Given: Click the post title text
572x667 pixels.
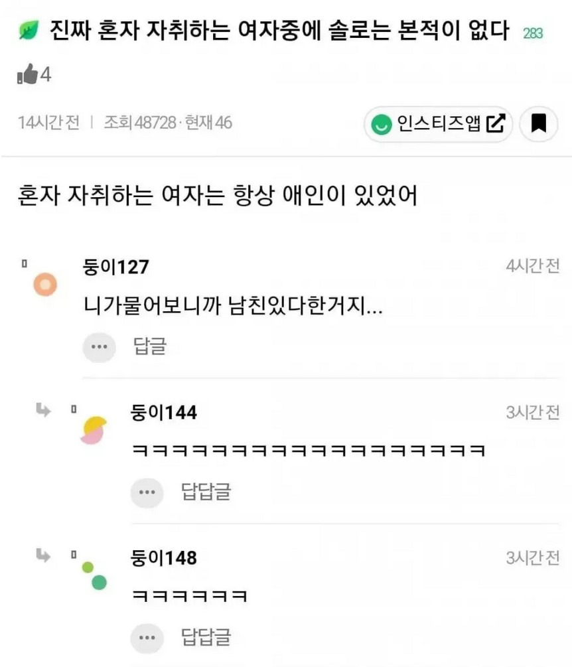Looking at the screenshot, I should (279, 31).
